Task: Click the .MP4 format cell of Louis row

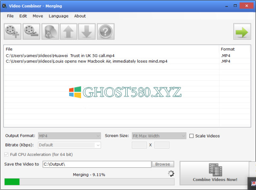Action: click(226, 61)
